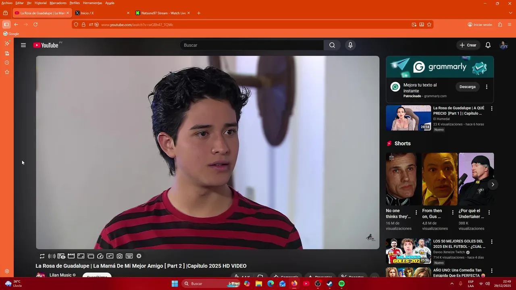Open Spotify from the taskbar
516x290 pixels.
click(341, 284)
